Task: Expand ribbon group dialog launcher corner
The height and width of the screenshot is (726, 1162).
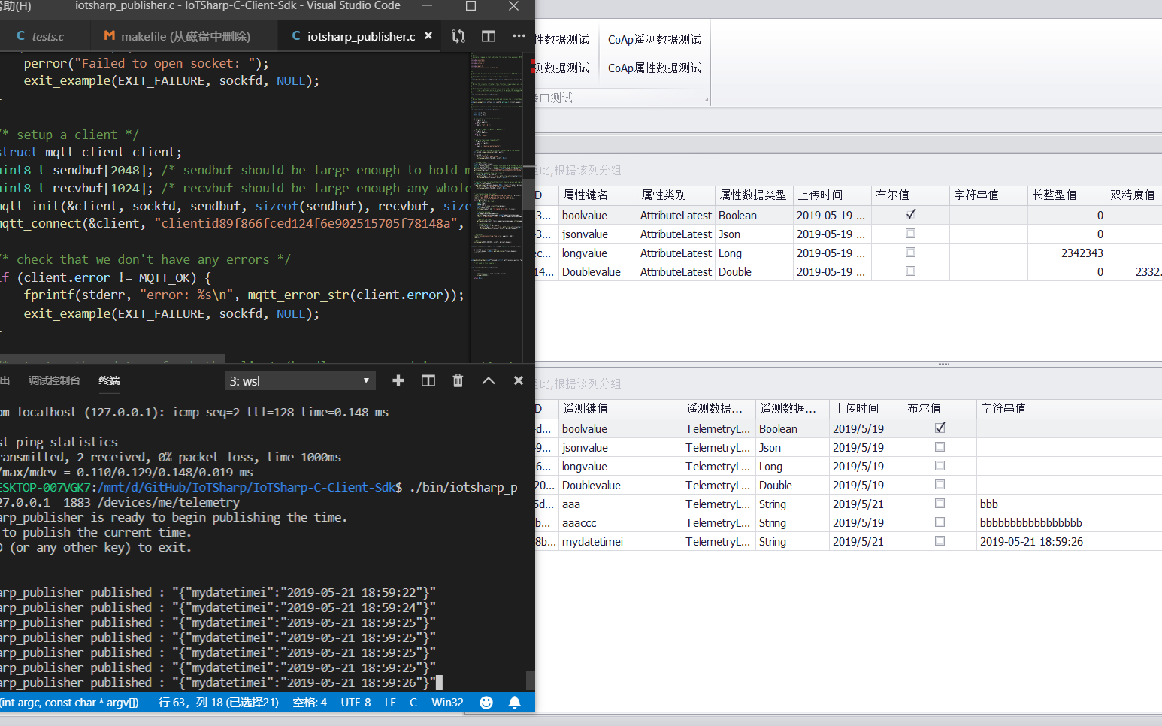Action: click(706, 99)
